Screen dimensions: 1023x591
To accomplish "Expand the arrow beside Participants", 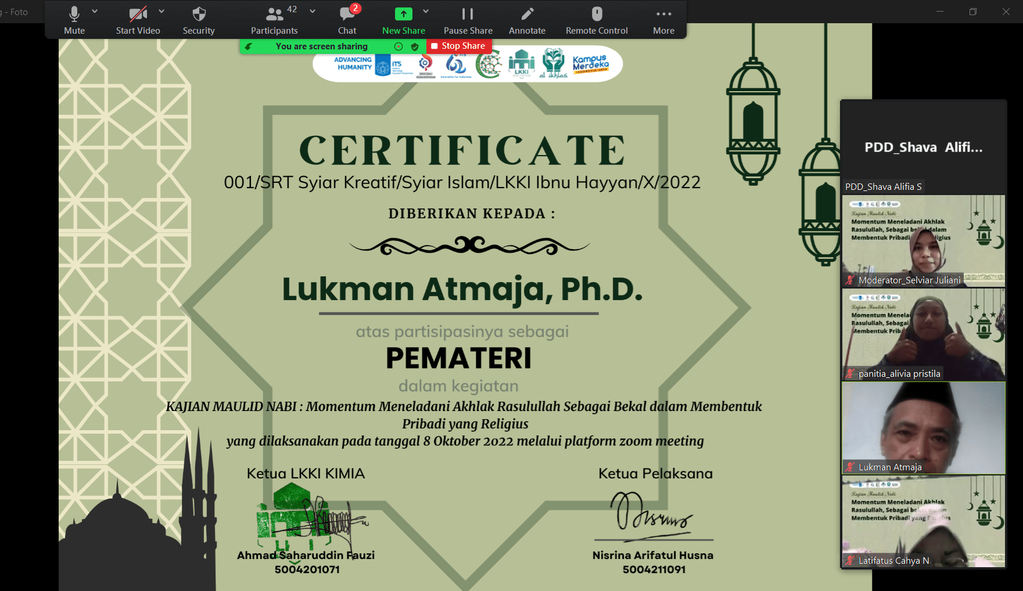I will 313,11.
